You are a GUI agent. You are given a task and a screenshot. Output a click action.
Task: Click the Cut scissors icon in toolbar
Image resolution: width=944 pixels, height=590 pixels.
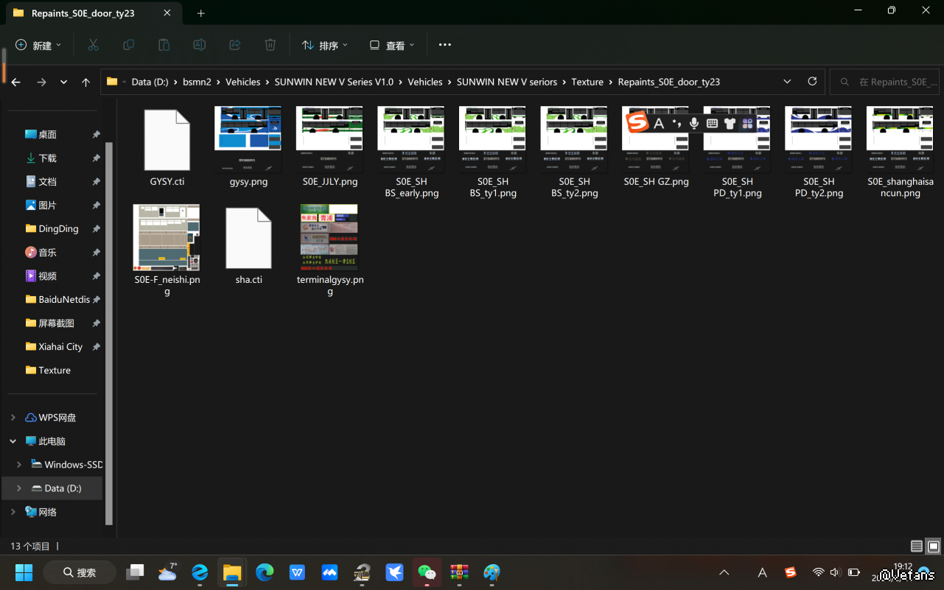(x=93, y=45)
